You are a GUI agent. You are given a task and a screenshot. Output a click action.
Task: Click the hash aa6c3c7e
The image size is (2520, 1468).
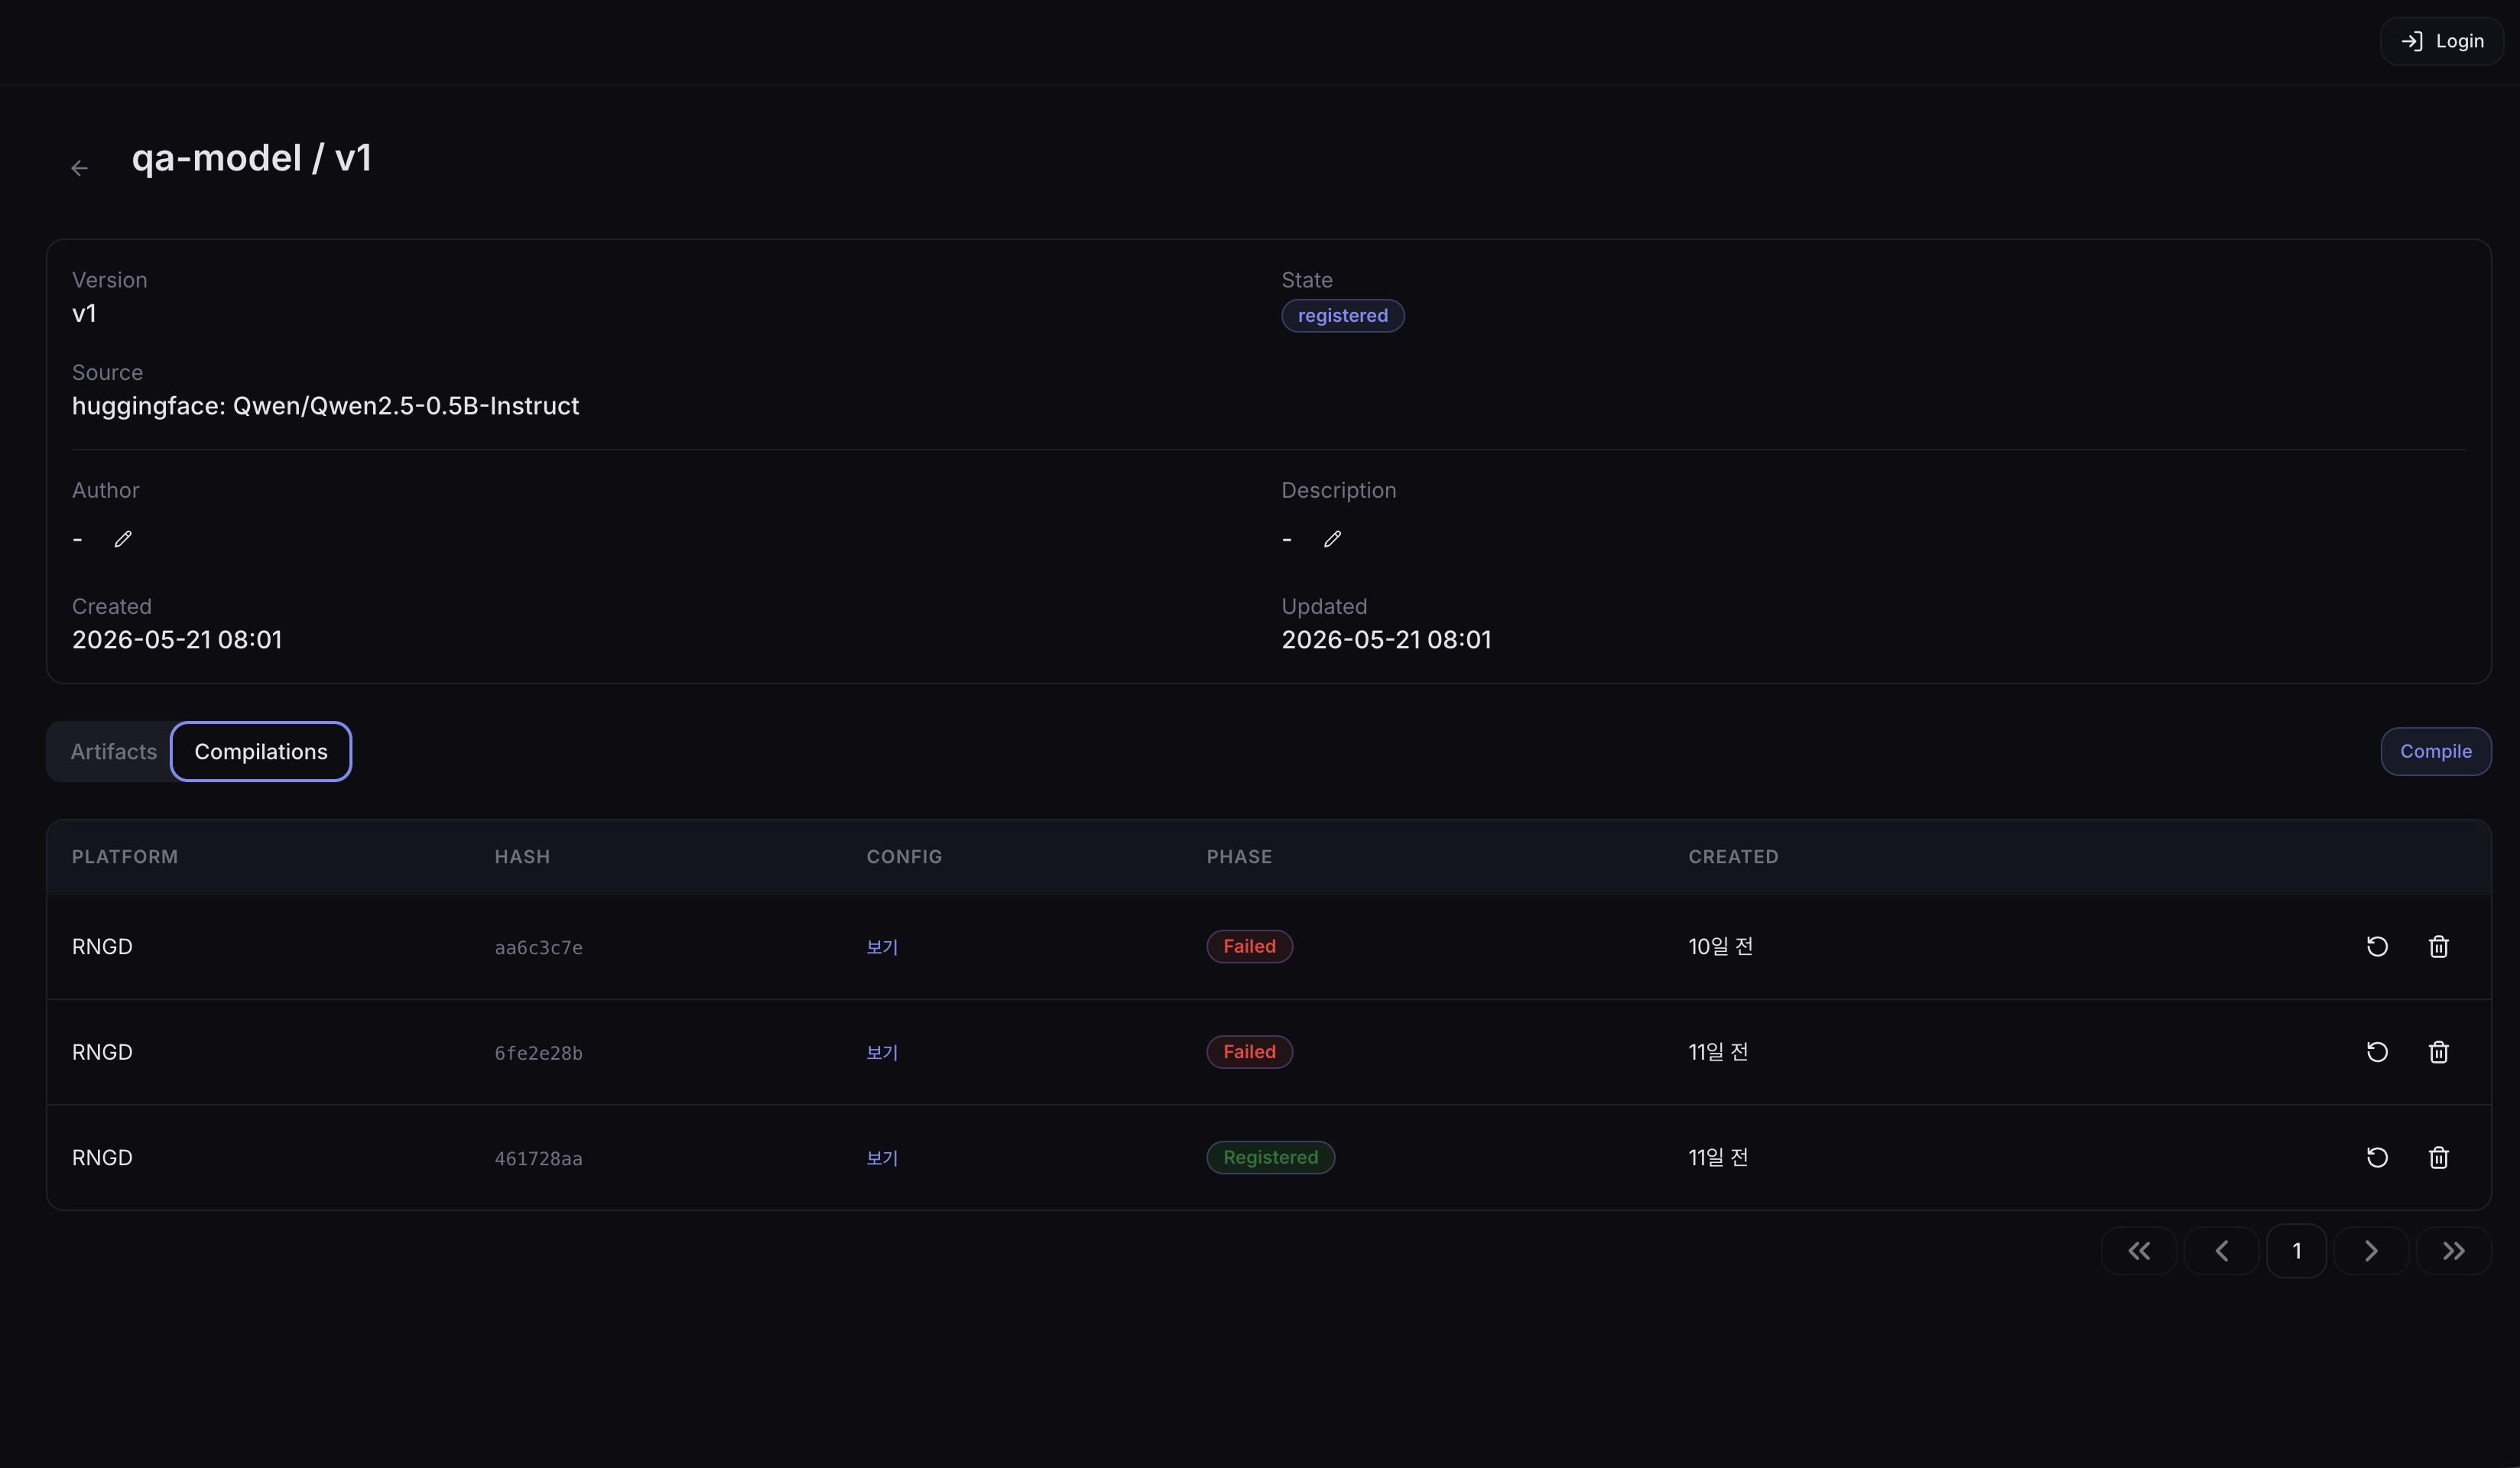pyautogui.click(x=538, y=948)
